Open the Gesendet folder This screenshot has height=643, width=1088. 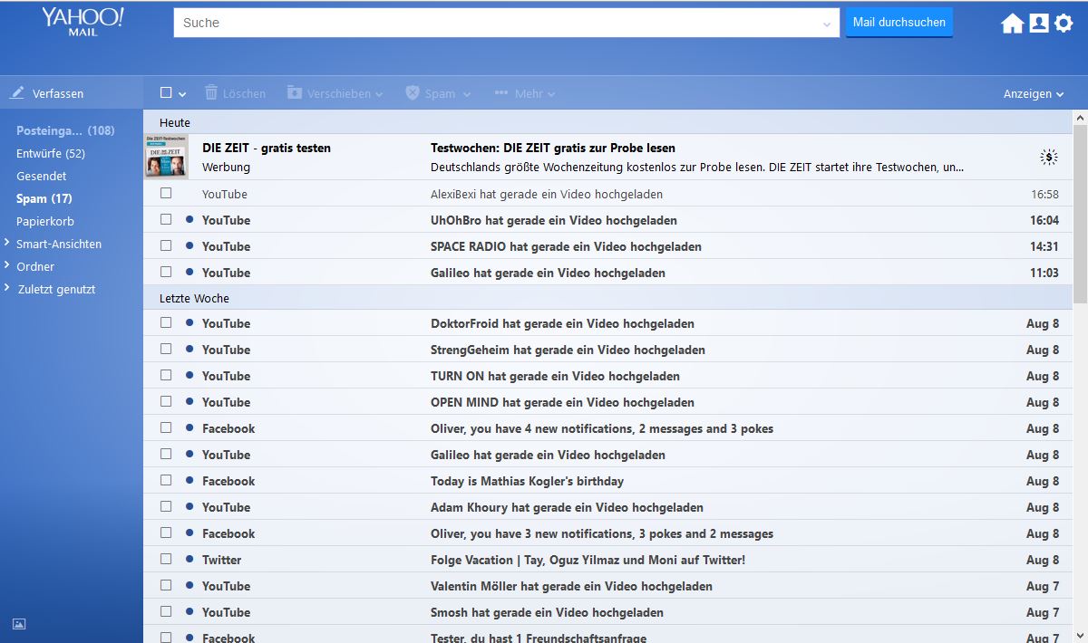pos(41,176)
